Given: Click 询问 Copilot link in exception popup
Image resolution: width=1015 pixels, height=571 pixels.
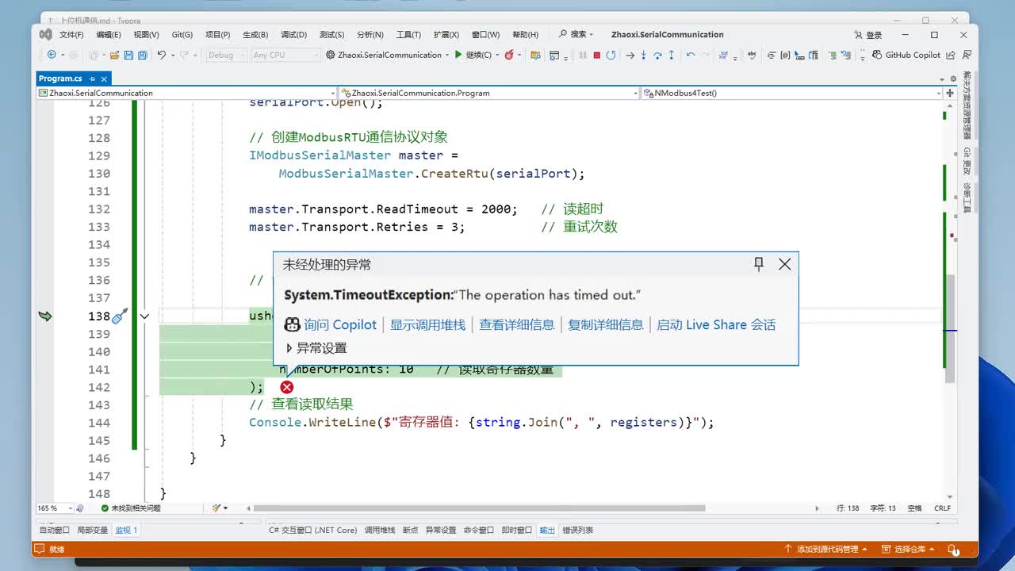Looking at the screenshot, I should [330, 324].
